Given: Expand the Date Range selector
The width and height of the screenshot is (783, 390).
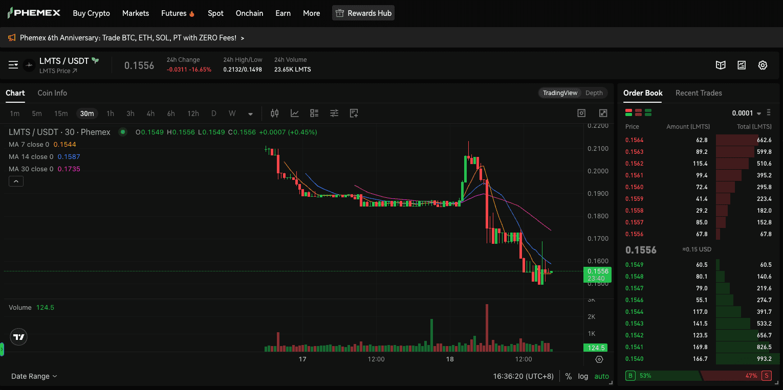Looking at the screenshot, I should (33, 376).
